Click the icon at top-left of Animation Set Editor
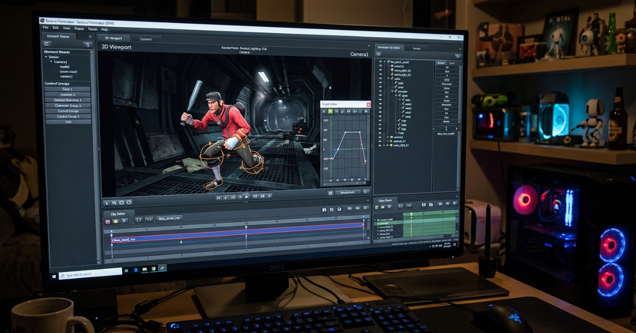This screenshot has width=636, height=333. pyautogui.click(x=378, y=54)
